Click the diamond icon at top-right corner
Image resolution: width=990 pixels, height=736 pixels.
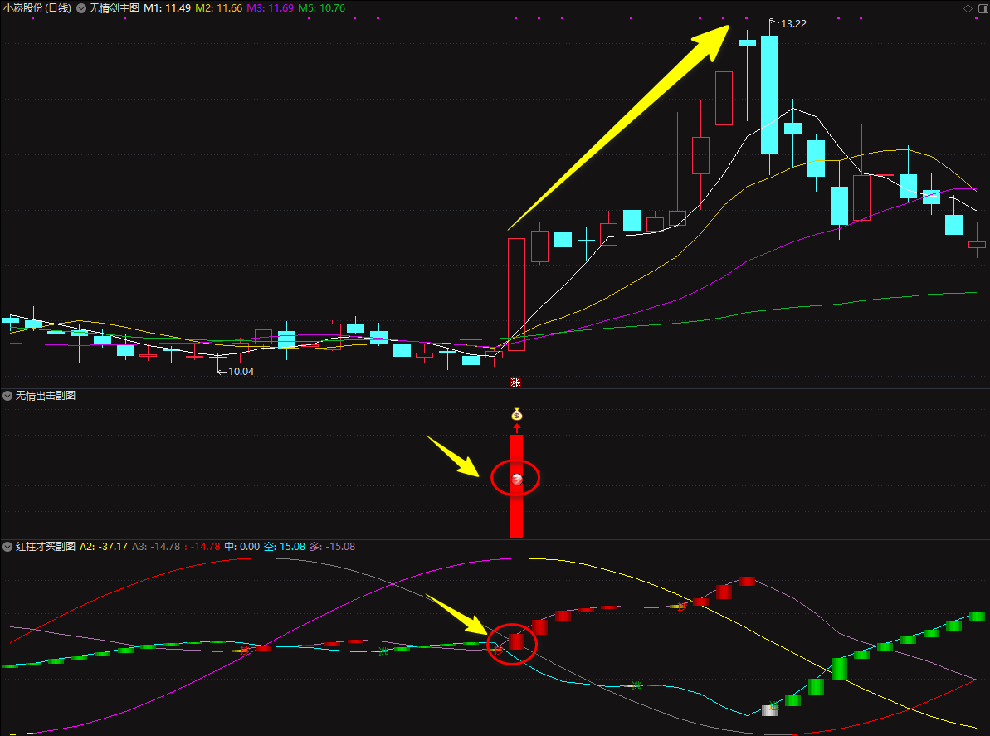968,8
